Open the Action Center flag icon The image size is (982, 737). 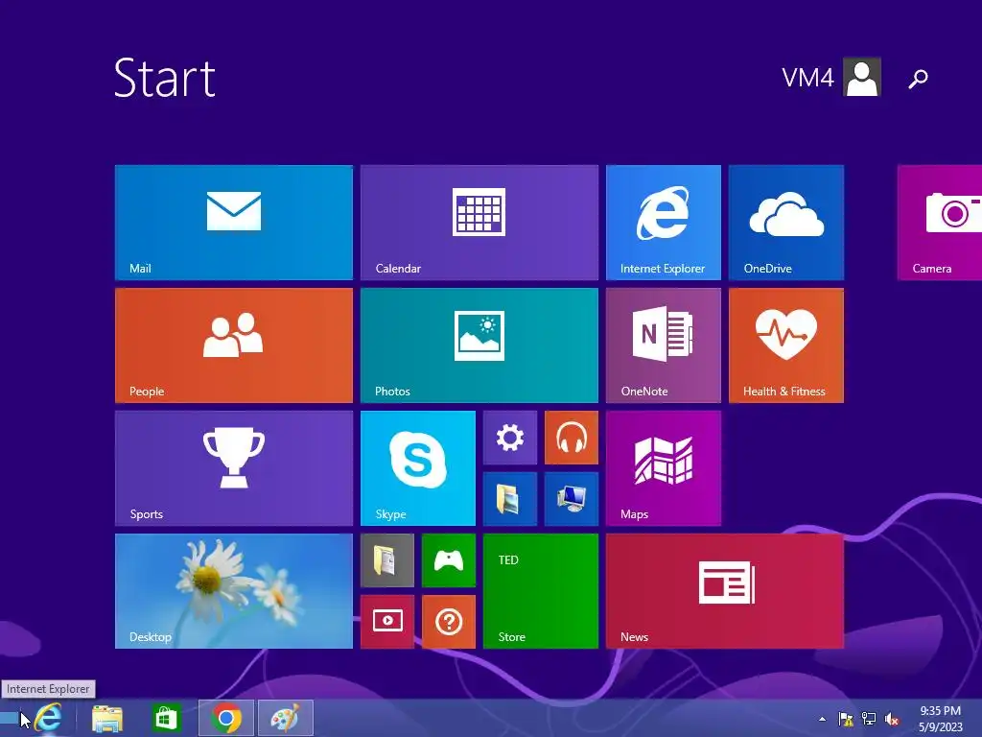click(846, 719)
